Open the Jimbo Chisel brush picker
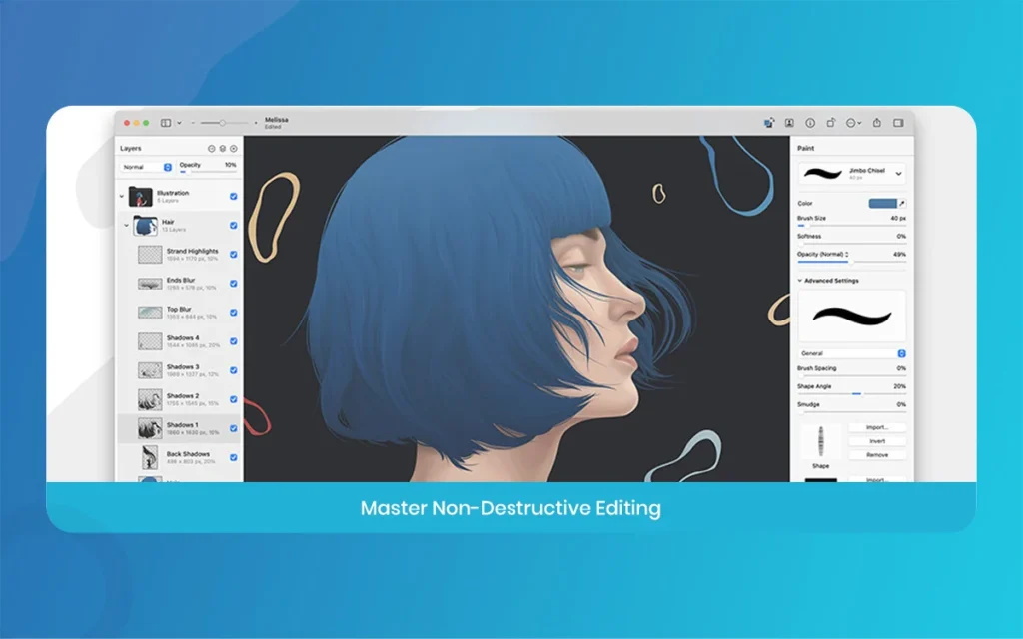Screen dimensions: 1023x639 tap(852, 174)
